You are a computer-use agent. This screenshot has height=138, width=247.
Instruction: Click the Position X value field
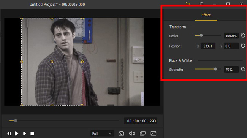[x=208, y=46]
